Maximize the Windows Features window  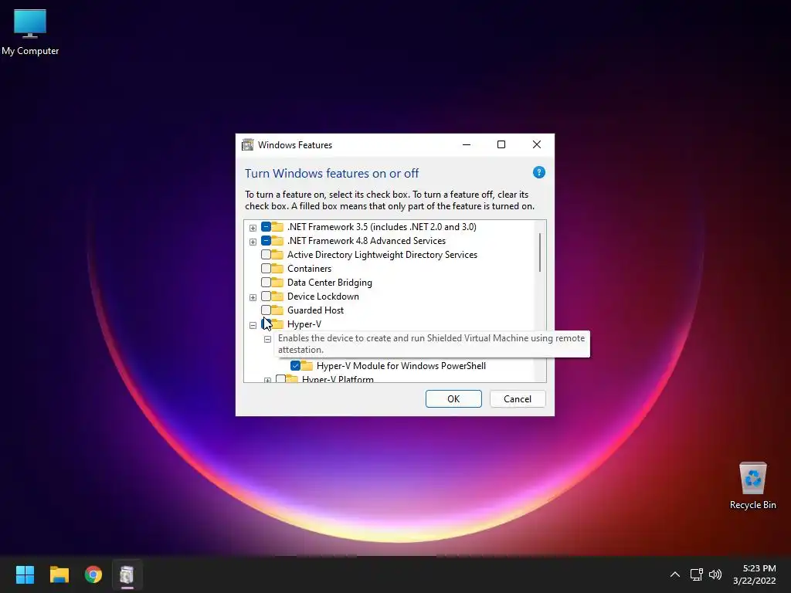501,144
